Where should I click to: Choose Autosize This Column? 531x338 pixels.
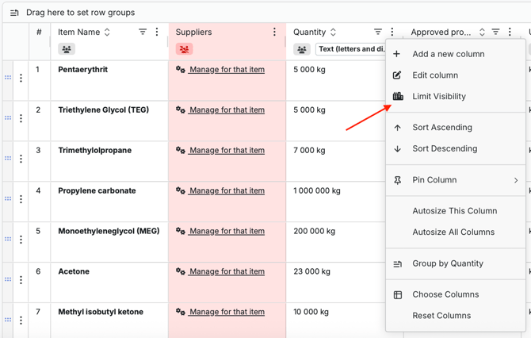[x=456, y=211]
